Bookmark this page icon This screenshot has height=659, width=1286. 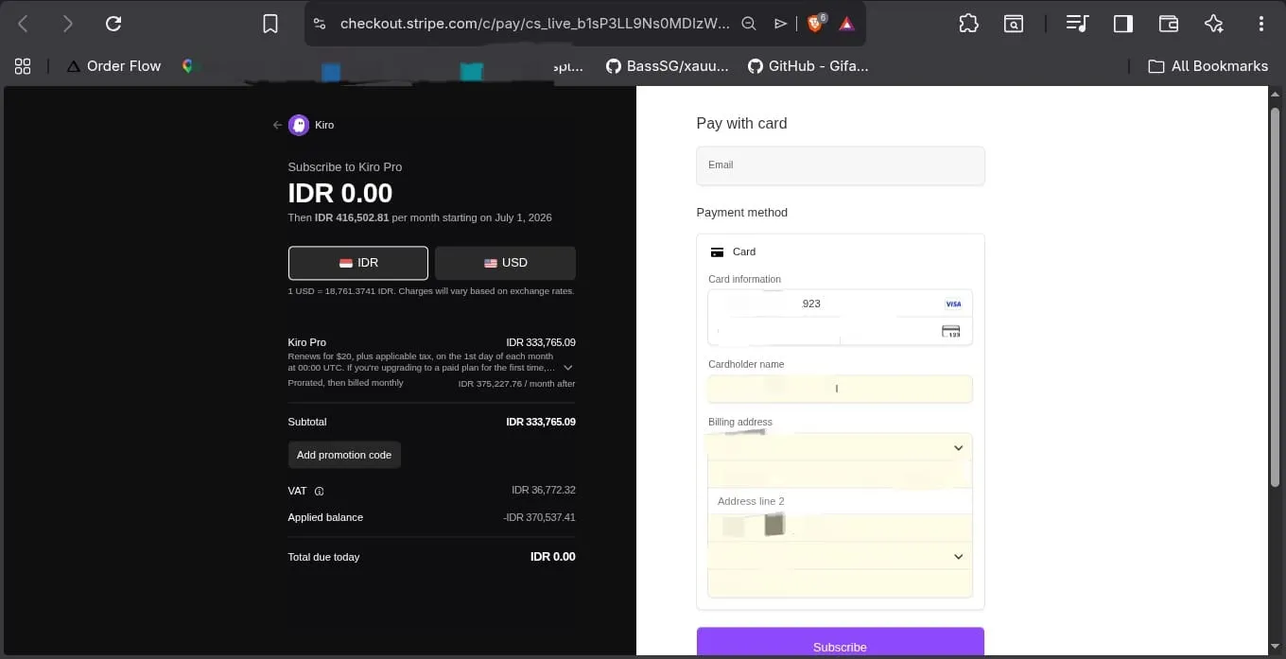270,24
